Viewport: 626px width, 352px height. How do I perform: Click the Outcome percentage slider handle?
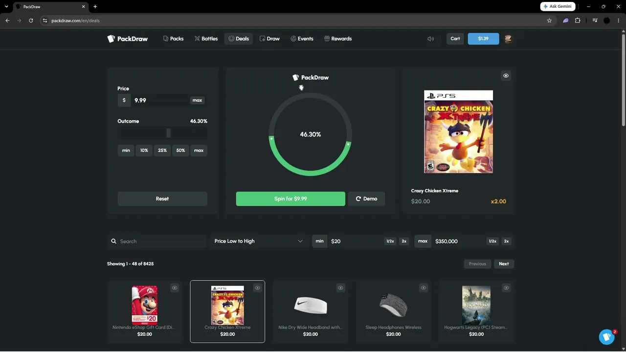coord(168,133)
